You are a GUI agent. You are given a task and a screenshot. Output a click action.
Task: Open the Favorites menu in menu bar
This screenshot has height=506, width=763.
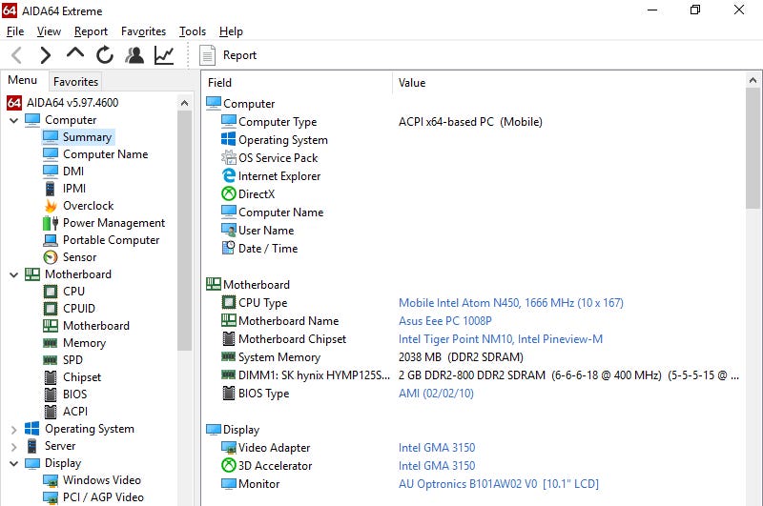(x=143, y=31)
